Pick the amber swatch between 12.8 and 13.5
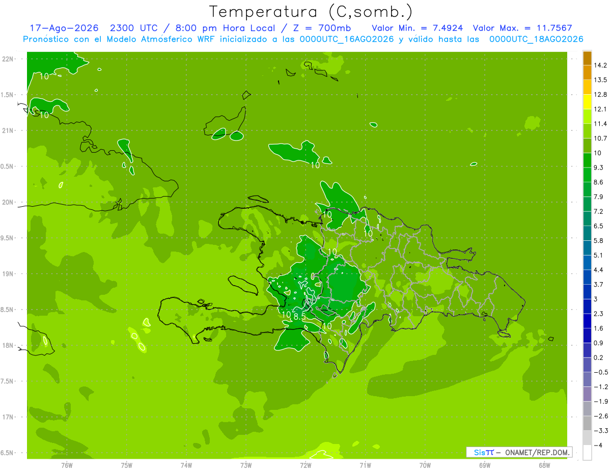This screenshot has width=611, height=472. point(587,87)
